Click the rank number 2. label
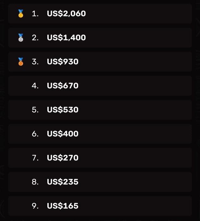 [35, 38]
